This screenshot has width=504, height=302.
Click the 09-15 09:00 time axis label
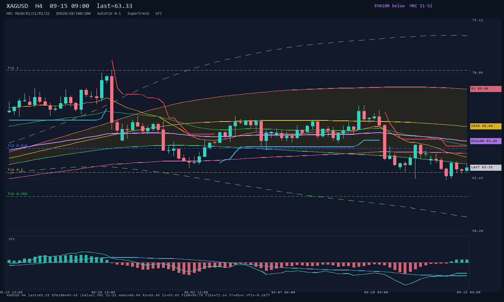pos(469,292)
